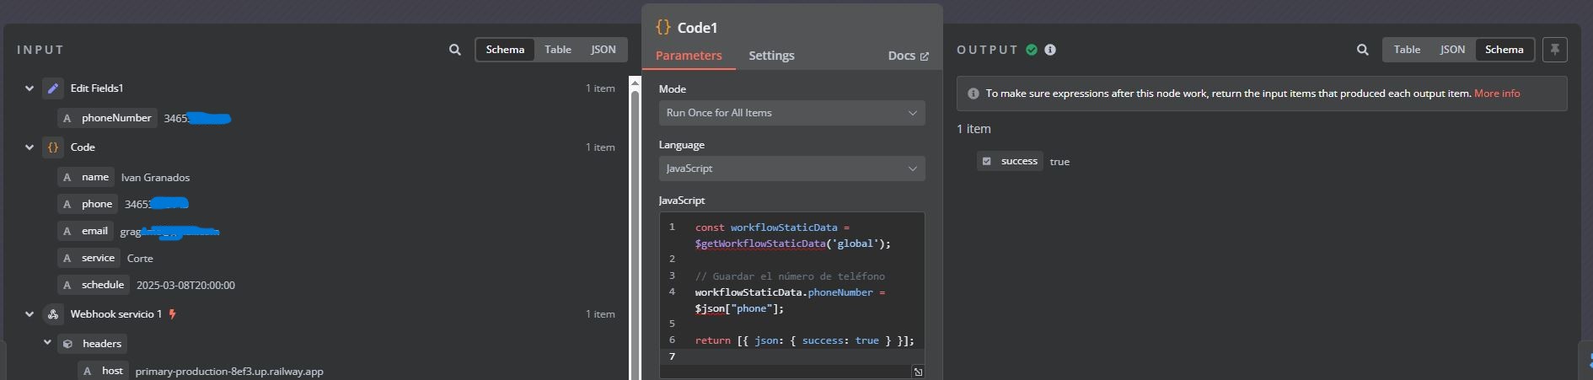This screenshot has height=380, width=1593.
Task: Click the string type icon of schedule field
Action: click(67, 286)
